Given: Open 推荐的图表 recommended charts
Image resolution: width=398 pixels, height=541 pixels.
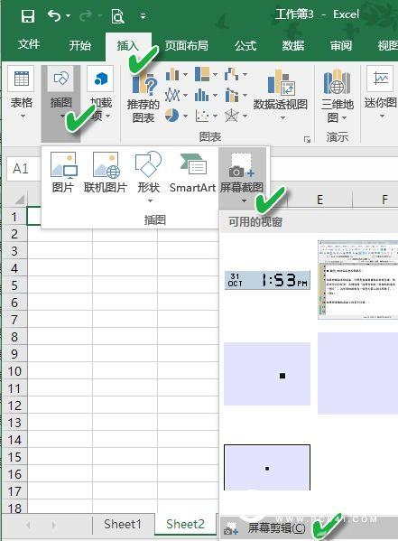Looking at the screenshot, I should click(x=143, y=98).
